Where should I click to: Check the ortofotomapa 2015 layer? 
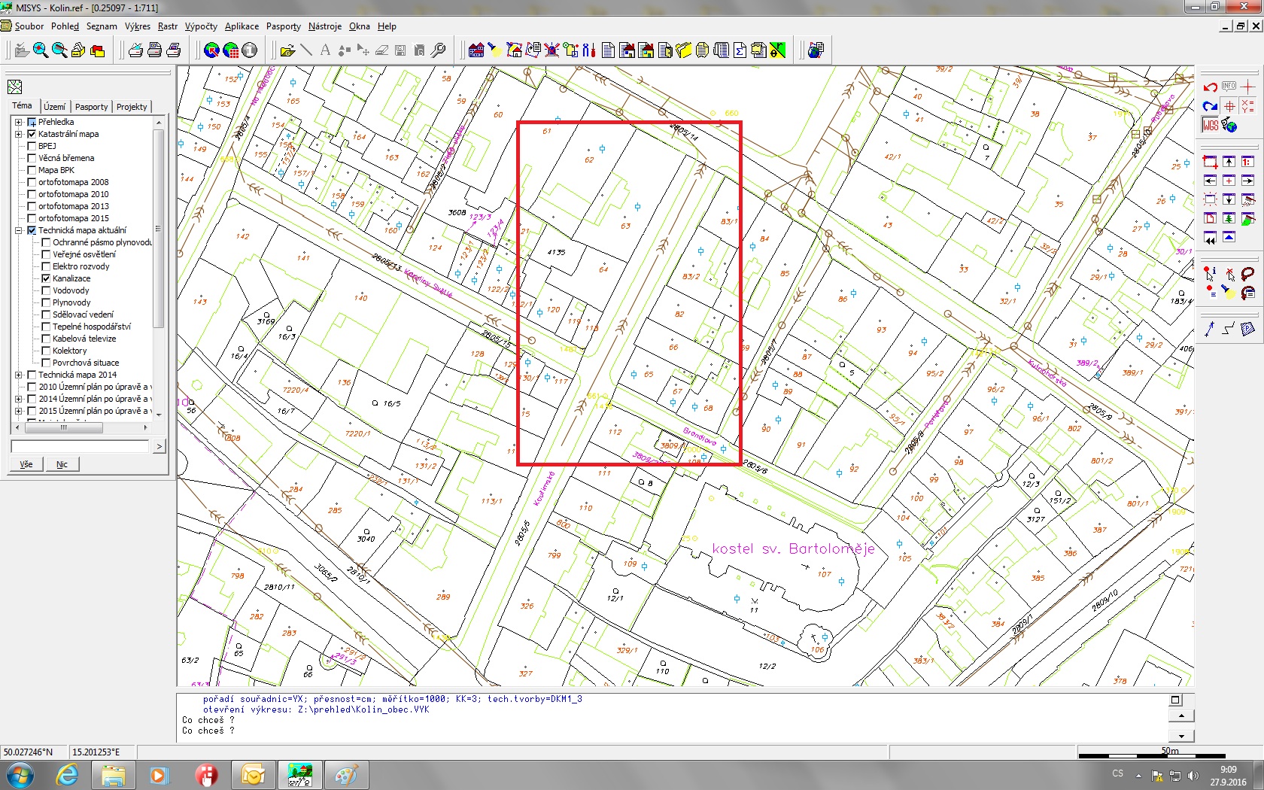(x=32, y=218)
